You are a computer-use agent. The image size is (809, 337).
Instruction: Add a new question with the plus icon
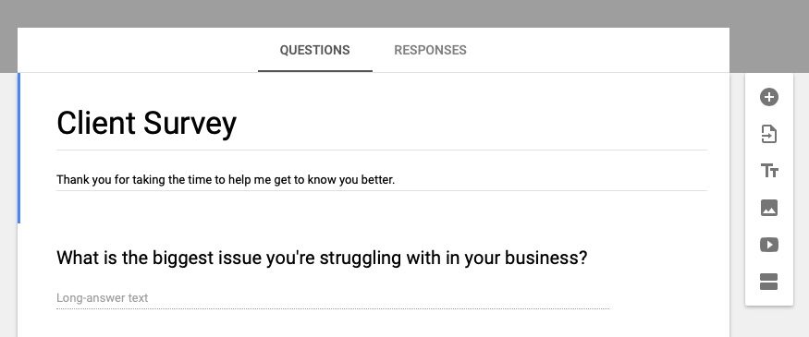click(768, 97)
